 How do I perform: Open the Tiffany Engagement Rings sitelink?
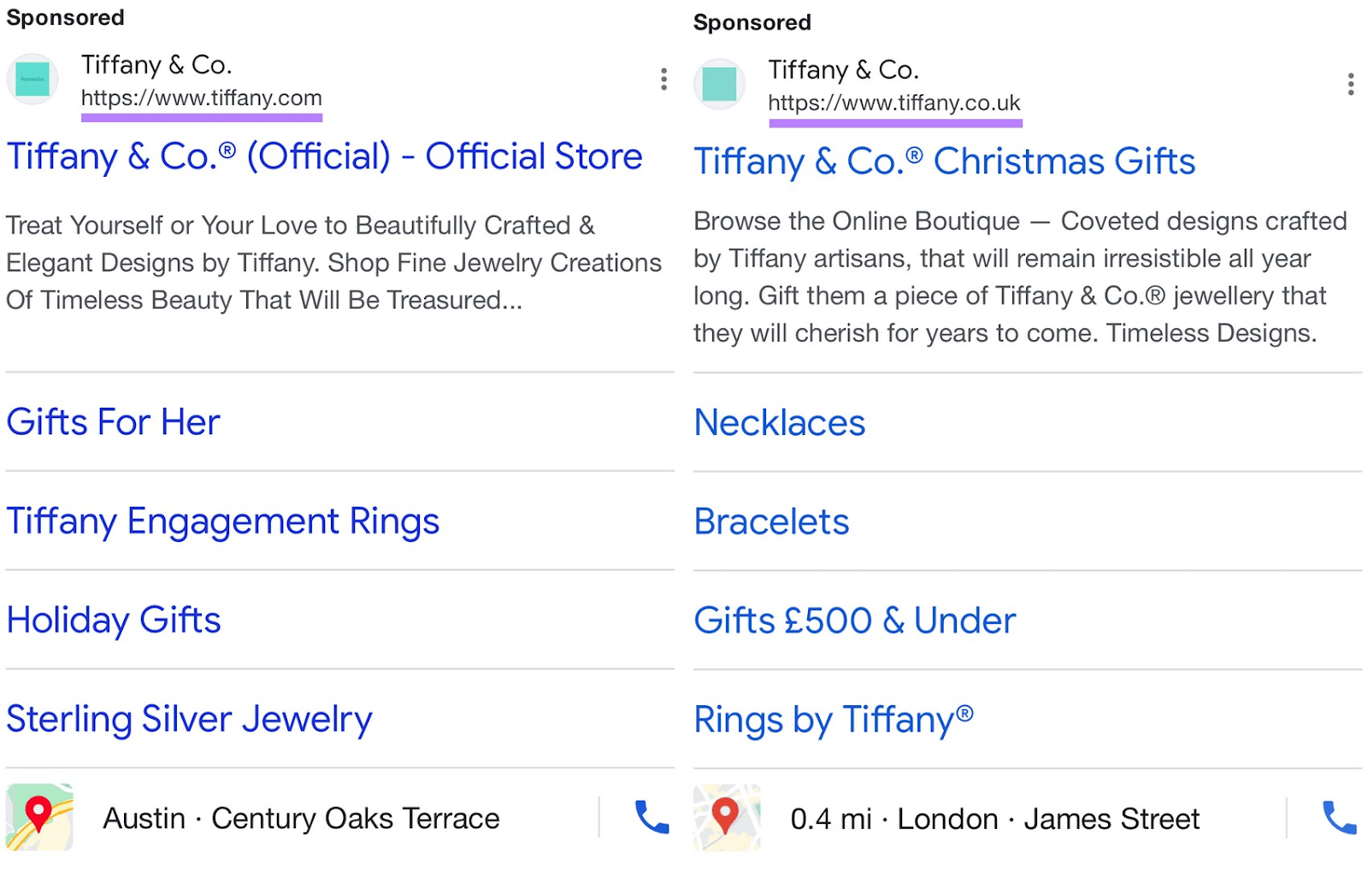click(x=223, y=520)
